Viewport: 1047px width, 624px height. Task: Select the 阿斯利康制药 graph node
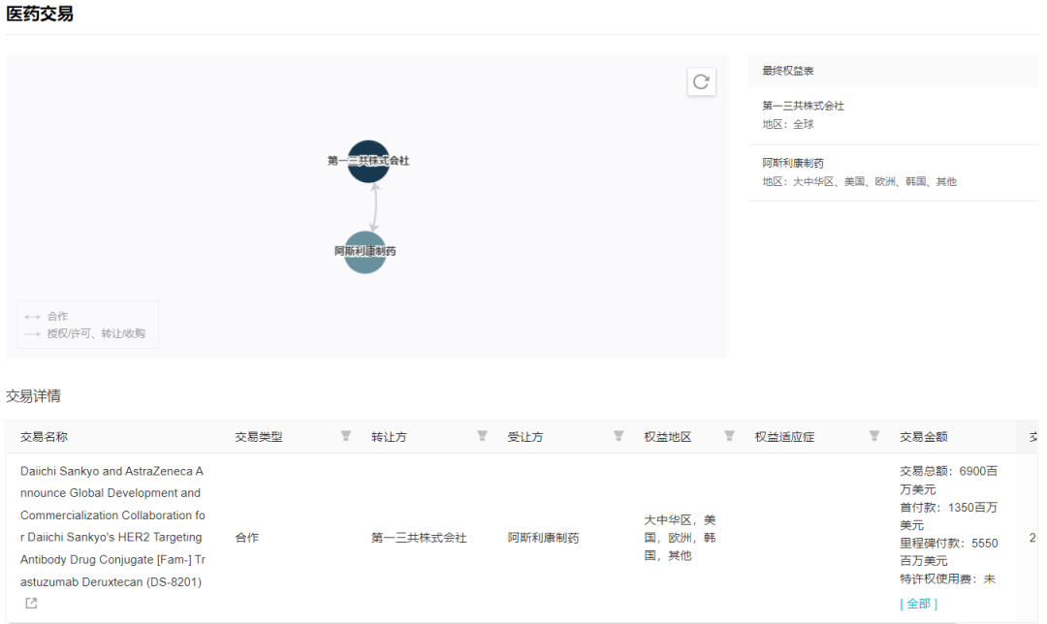[x=365, y=252]
